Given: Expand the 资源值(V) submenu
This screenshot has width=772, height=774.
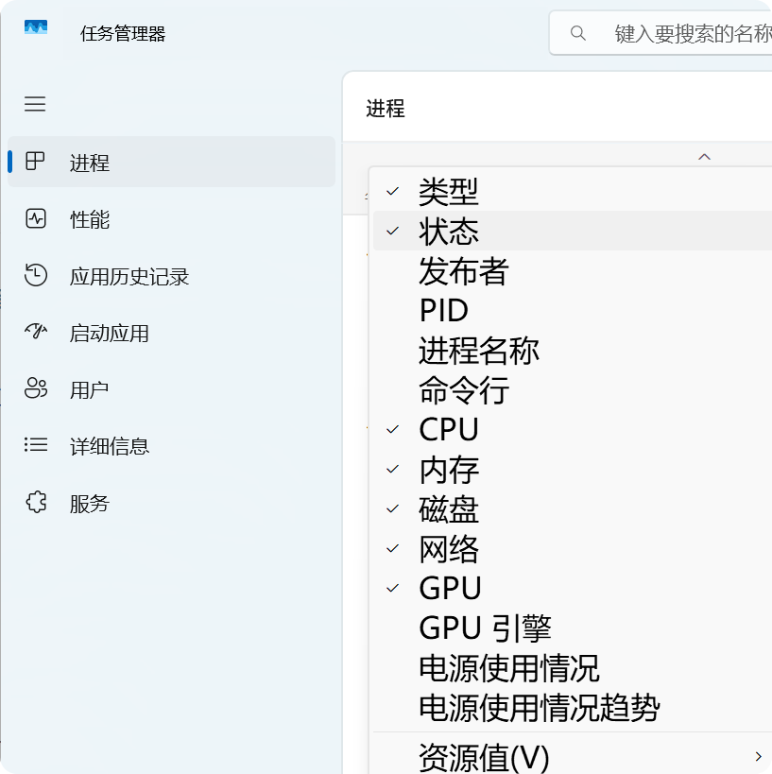Looking at the screenshot, I should (573, 756).
